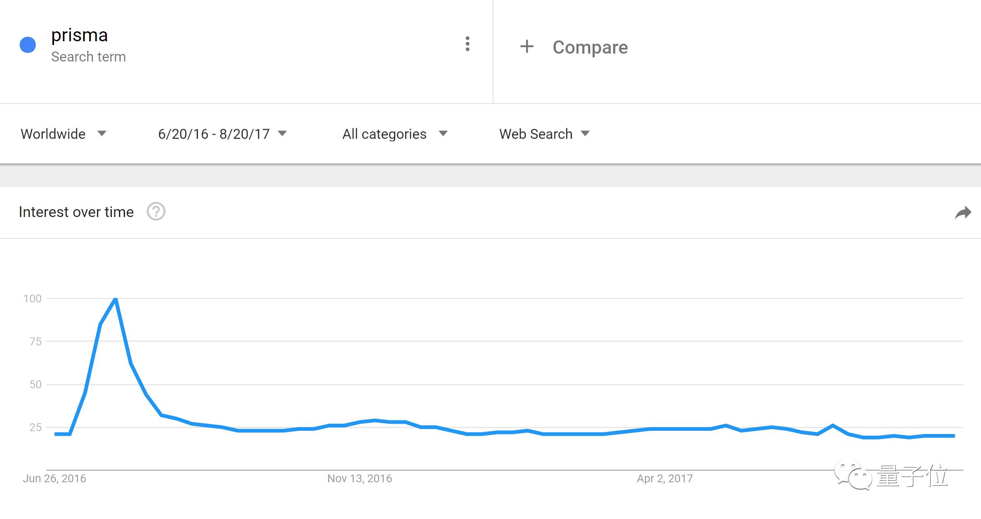This screenshot has width=981, height=519.
Task: Click the share arrow icon
Action: point(963,213)
